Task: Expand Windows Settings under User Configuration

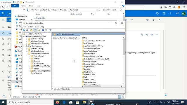Action: click(x=27, y=51)
